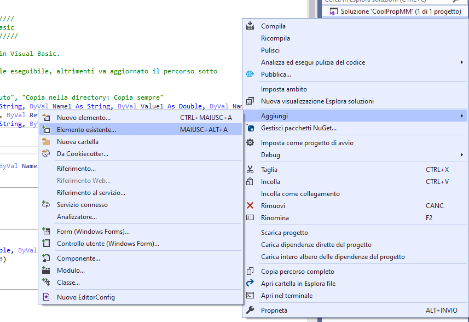Choose Pubblica... from the menu
Screen dimensions: 469x322
pyautogui.click(x=355, y=74)
